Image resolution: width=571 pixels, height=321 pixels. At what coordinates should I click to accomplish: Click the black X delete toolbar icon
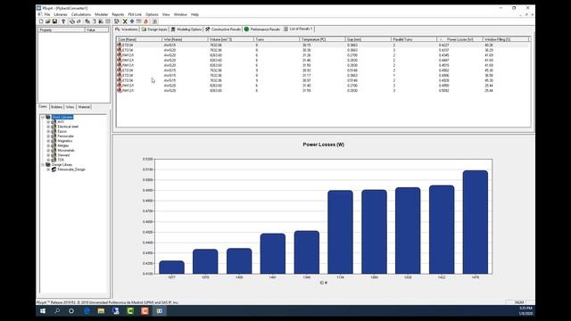(125, 21)
